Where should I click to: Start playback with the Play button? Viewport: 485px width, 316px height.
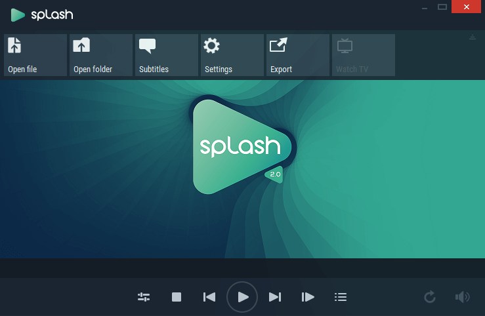click(242, 297)
